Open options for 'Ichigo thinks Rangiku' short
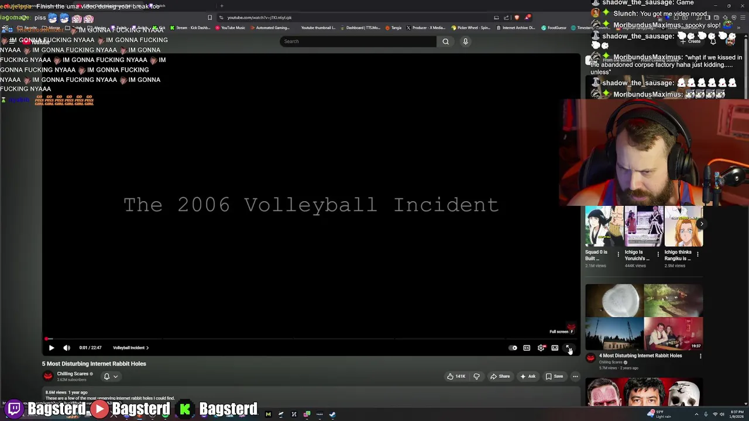Viewport: 749px width, 421px height. [x=698, y=255]
